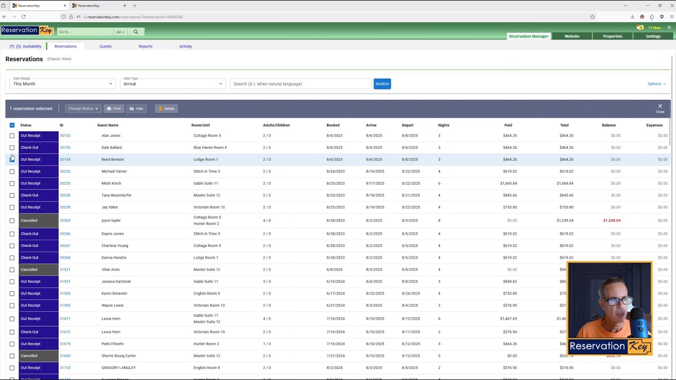
Task: Open reservation ID 30235
Action: pos(65,183)
